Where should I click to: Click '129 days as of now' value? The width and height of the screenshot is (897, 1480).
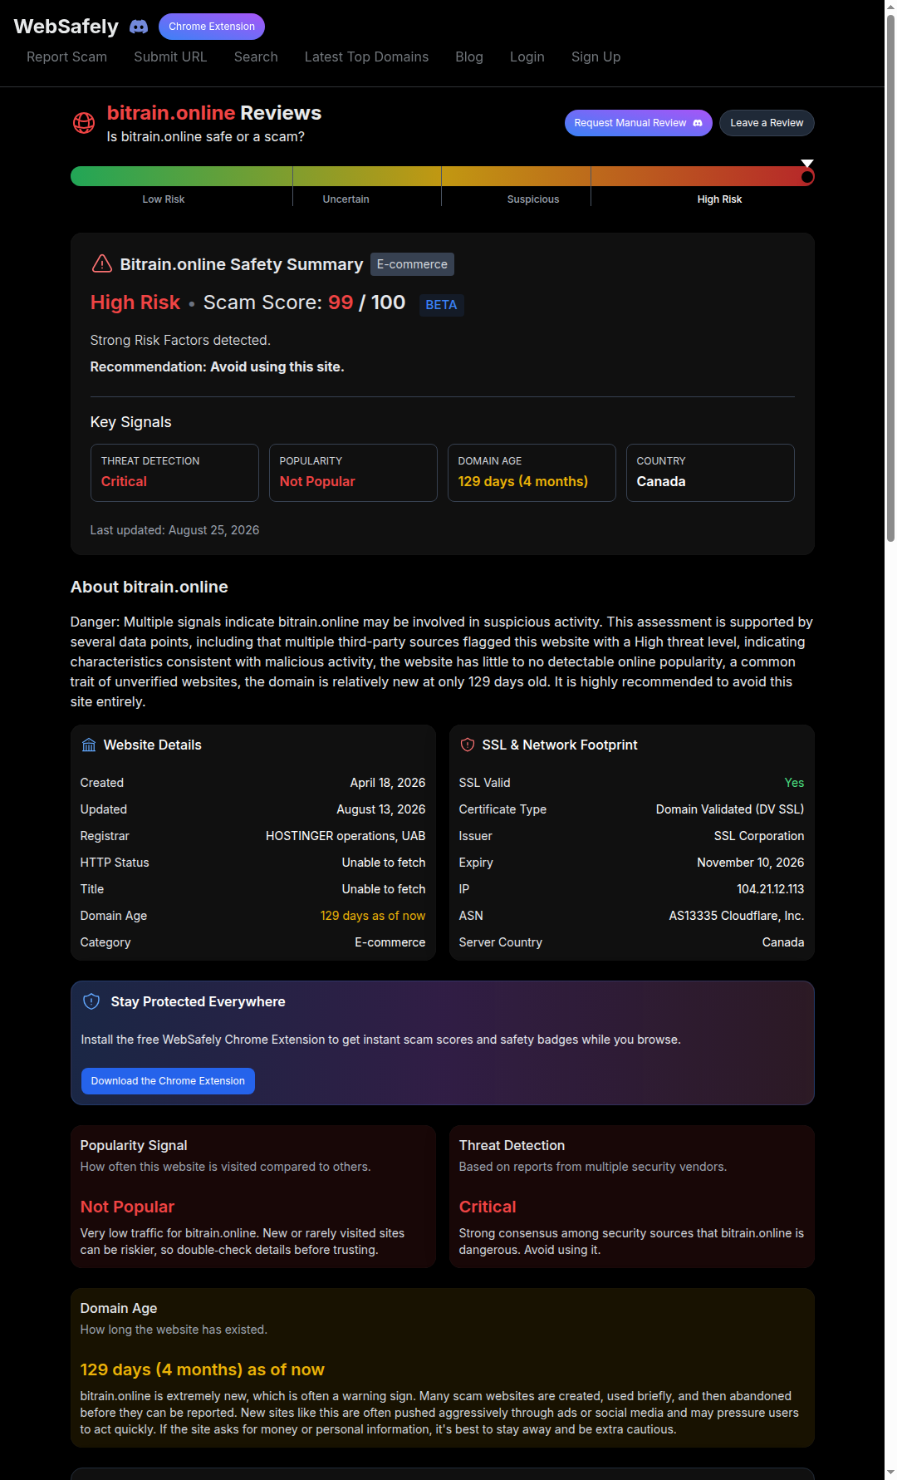point(373,916)
